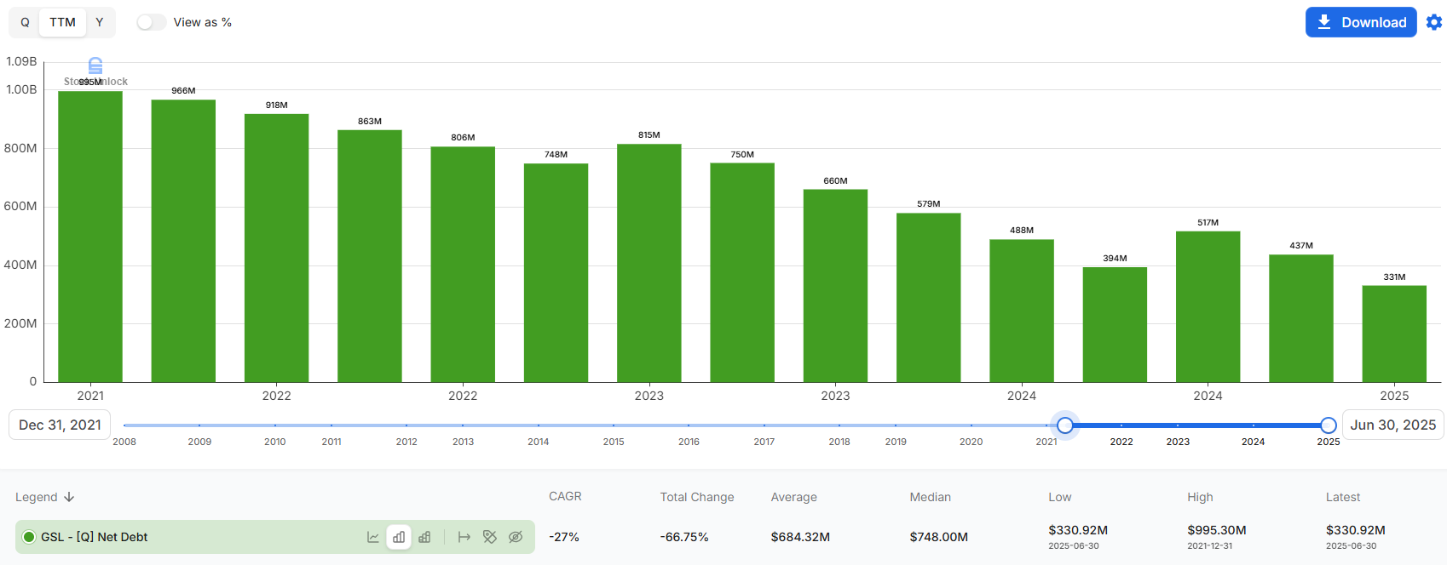Viewport: 1447px width, 565px height.
Task: Open the Dec 31, 2021 start date field
Action: [x=60, y=425]
